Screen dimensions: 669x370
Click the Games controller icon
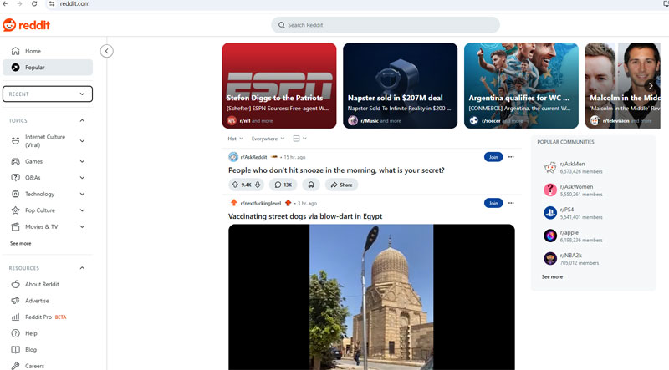click(15, 161)
